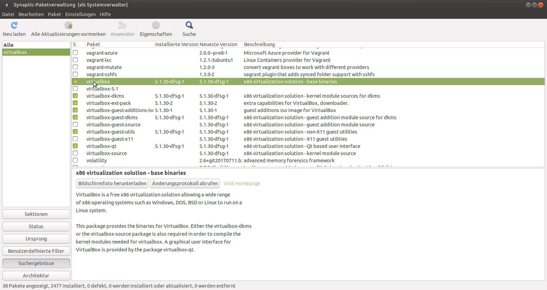Image resolution: width=547 pixels, height=290 pixels.
Task: Switch filter view to Status
Action: pos(36,226)
